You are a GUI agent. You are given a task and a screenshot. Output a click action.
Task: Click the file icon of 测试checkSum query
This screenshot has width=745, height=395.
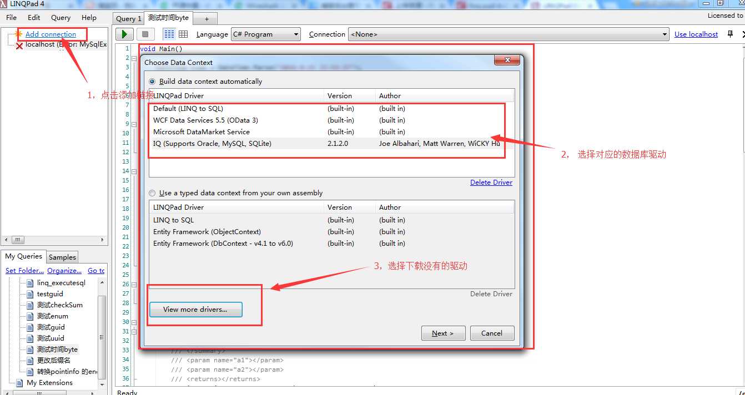point(31,305)
